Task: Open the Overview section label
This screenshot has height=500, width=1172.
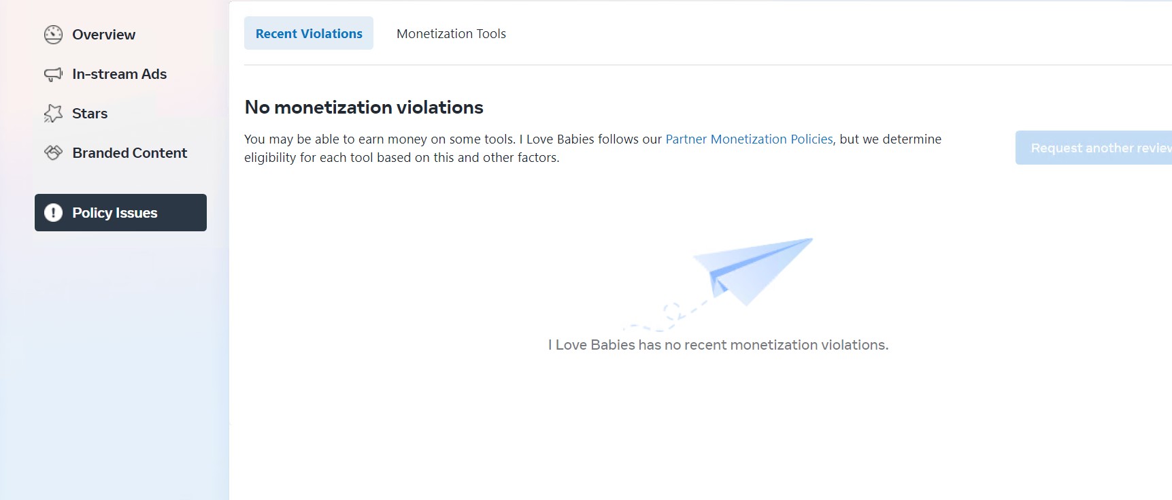Action: pos(103,35)
